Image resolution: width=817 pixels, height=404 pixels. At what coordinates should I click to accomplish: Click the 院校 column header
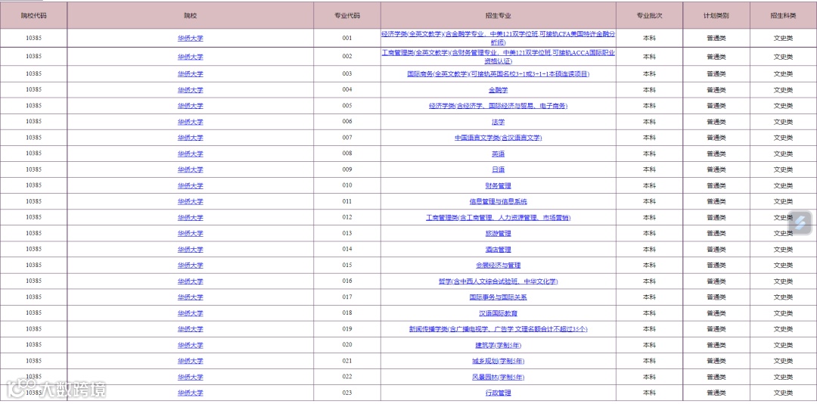[x=190, y=16]
